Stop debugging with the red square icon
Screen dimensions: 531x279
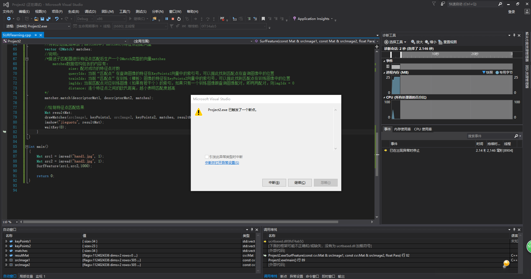tap(173, 19)
